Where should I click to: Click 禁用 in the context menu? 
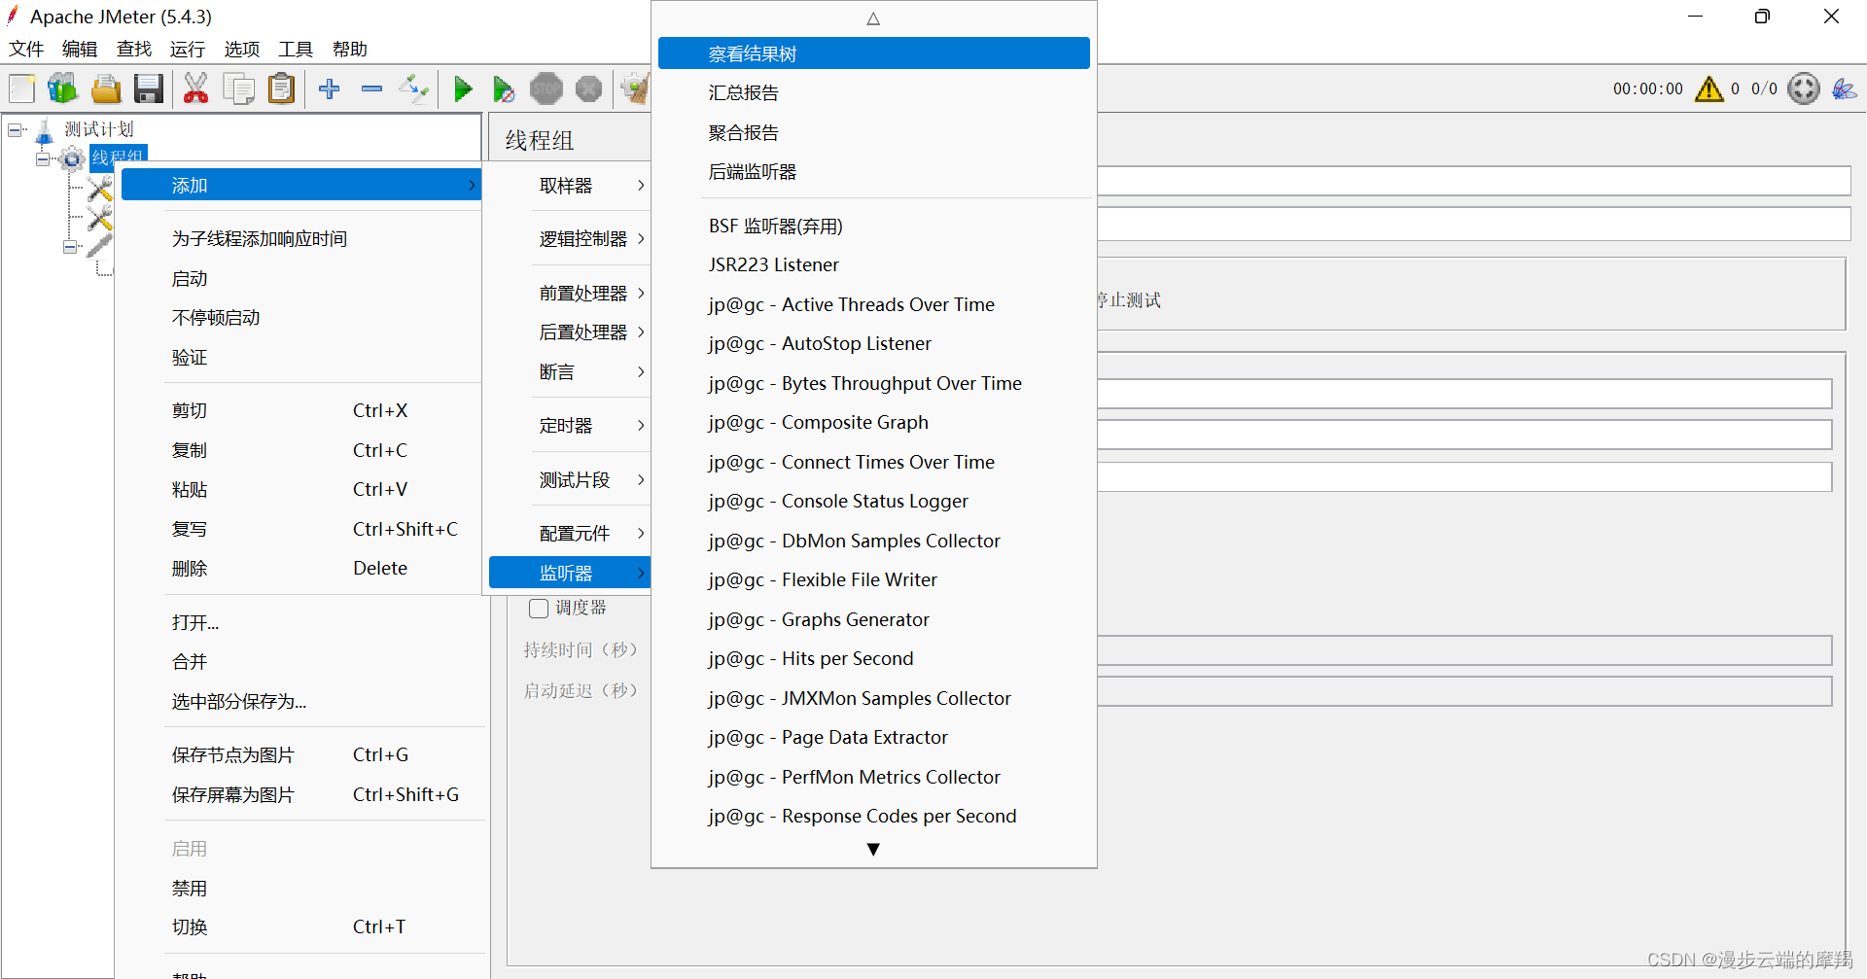click(301, 889)
